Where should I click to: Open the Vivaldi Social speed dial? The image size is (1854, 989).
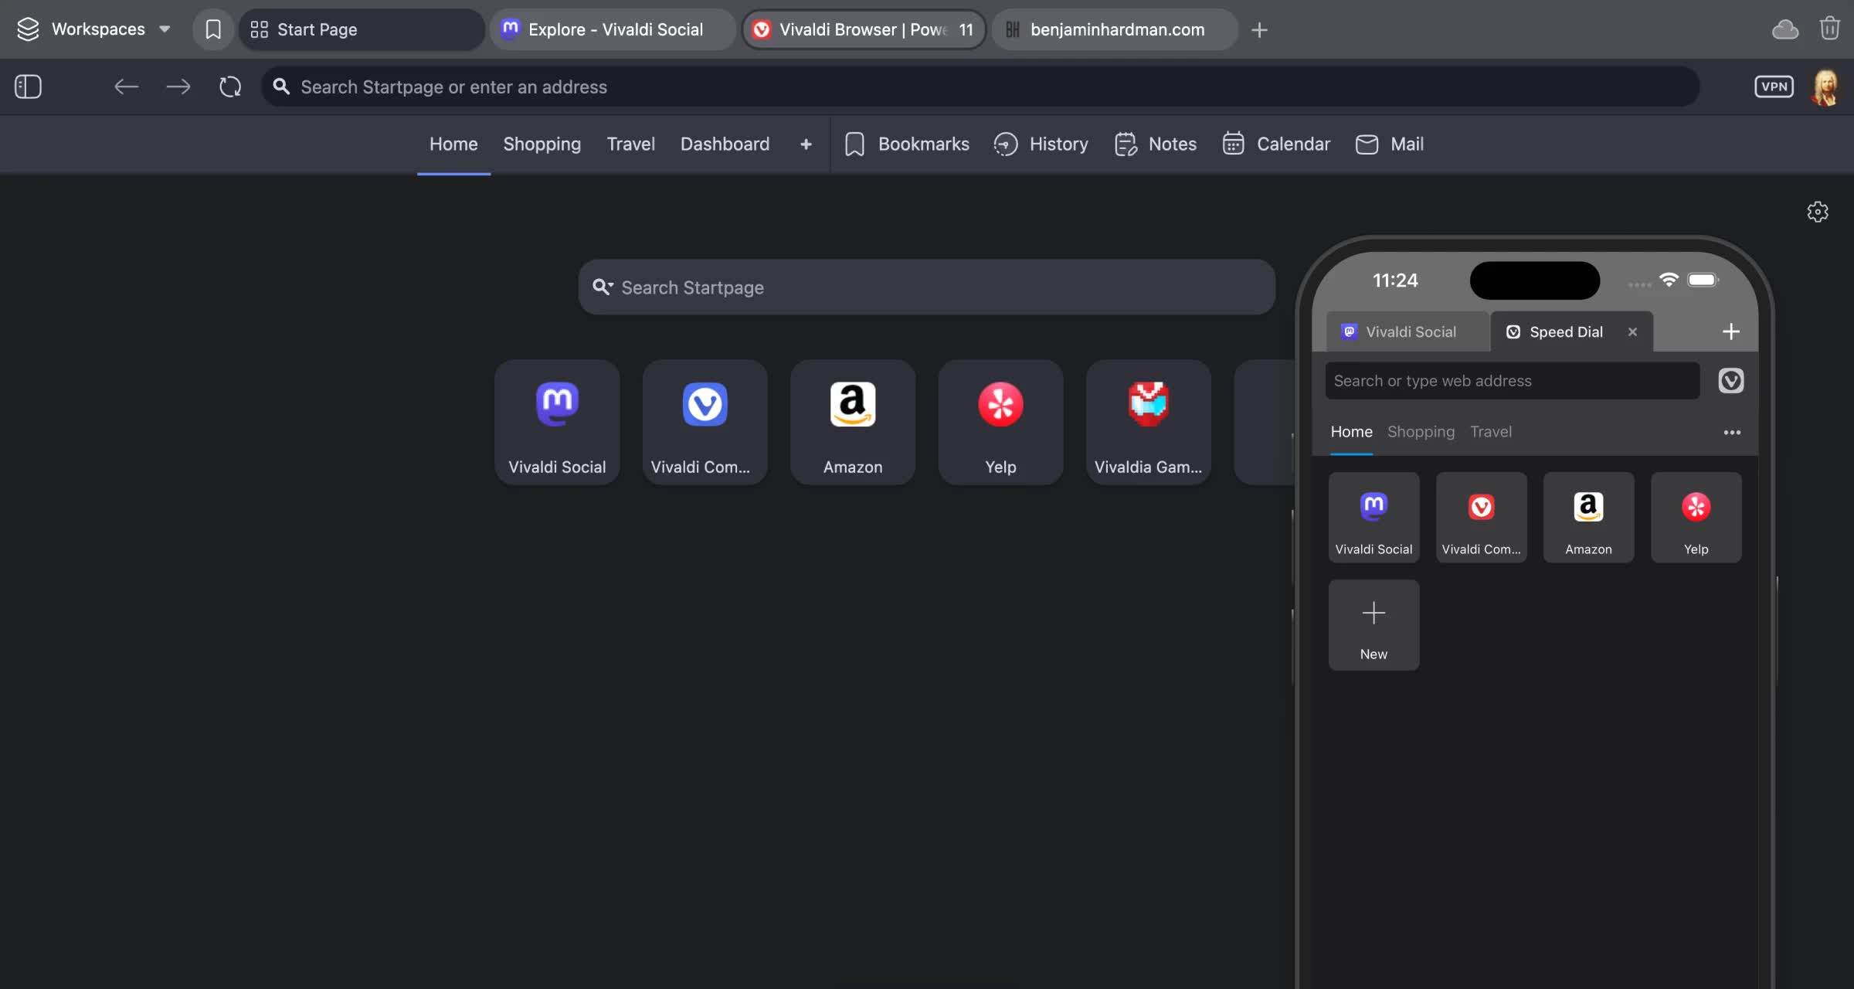[556, 422]
